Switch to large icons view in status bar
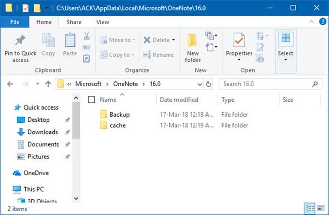The width and height of the screenshot is (329, 215). click(x=319, y=208)
